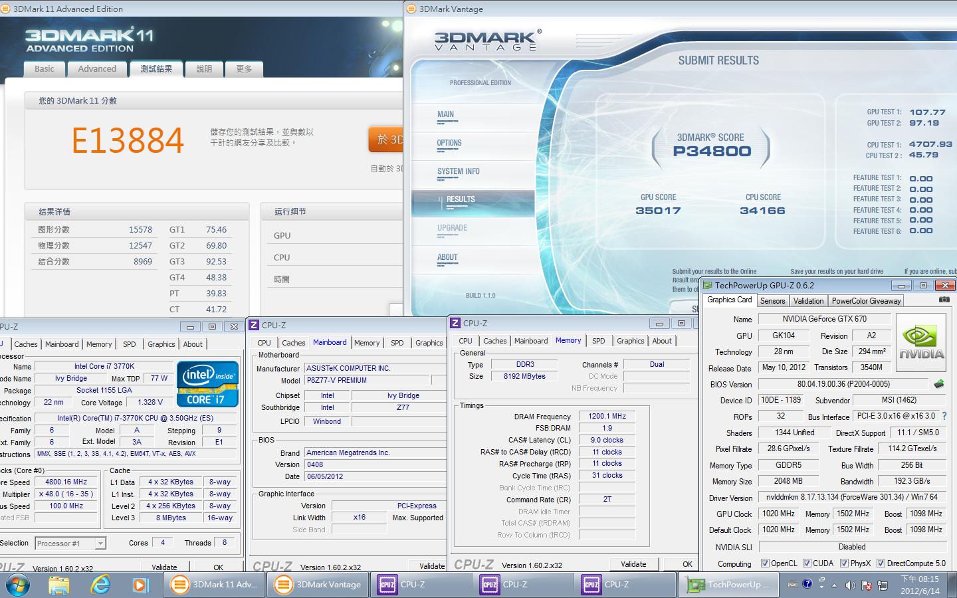Click the Model field P8Z77-V PREMIUM
Image resolution: width=957 pixels, height=598 pixels.
[368, 381]
